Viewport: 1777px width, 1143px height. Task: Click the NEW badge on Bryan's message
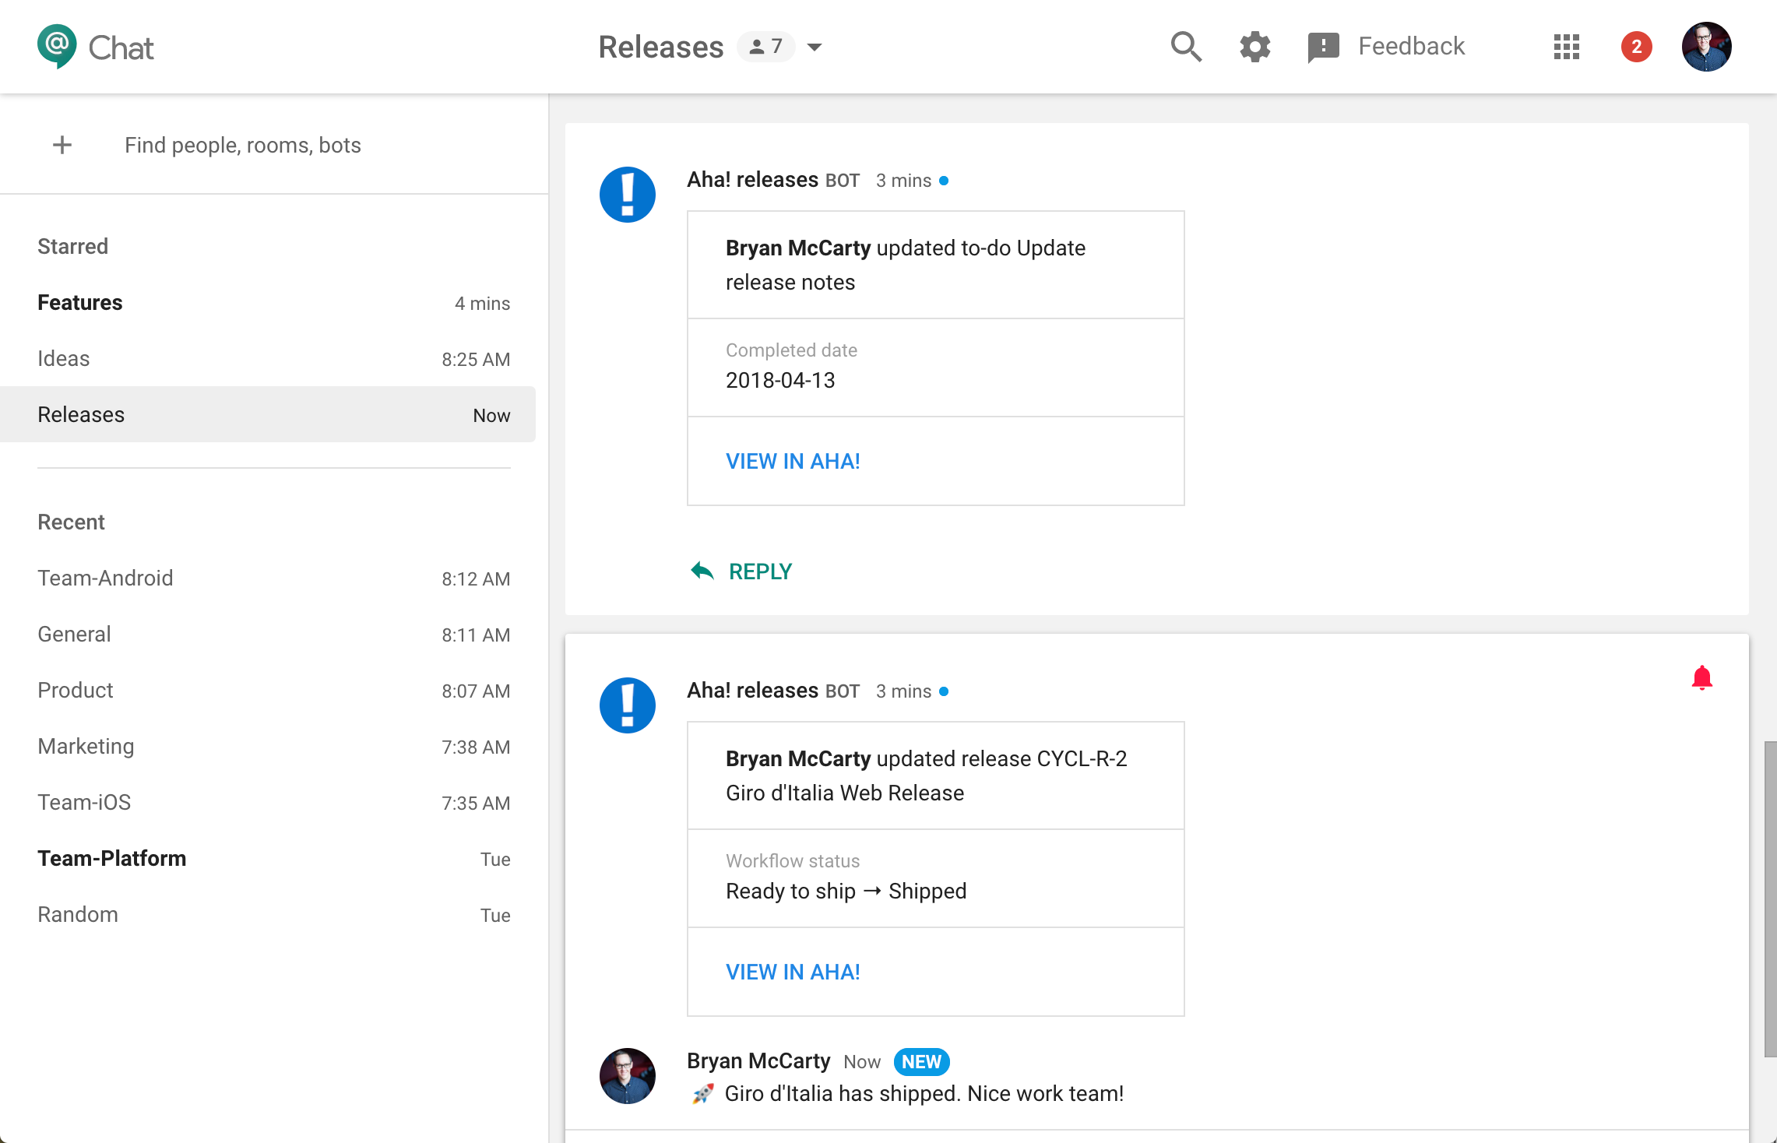(921, 1061)
